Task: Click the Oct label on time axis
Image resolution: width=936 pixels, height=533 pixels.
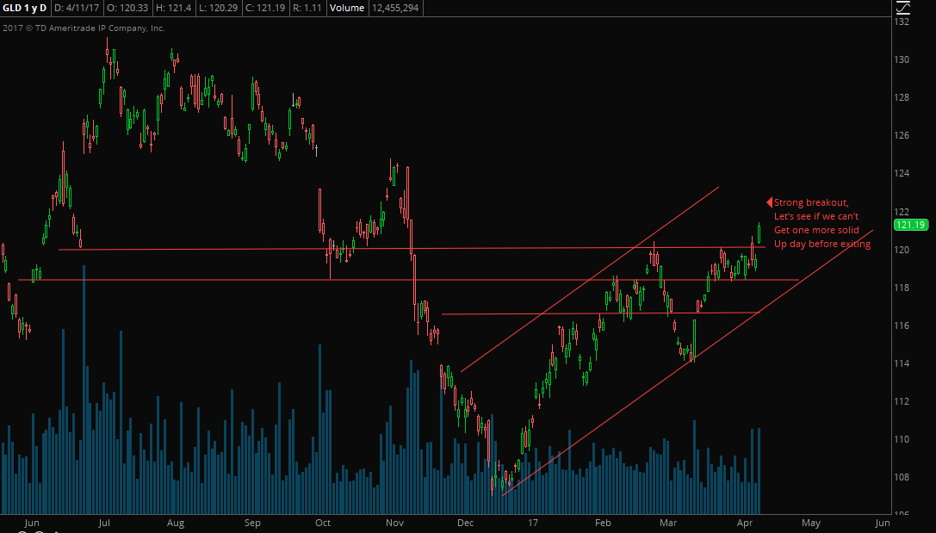Action: click(x=323, y=523)
